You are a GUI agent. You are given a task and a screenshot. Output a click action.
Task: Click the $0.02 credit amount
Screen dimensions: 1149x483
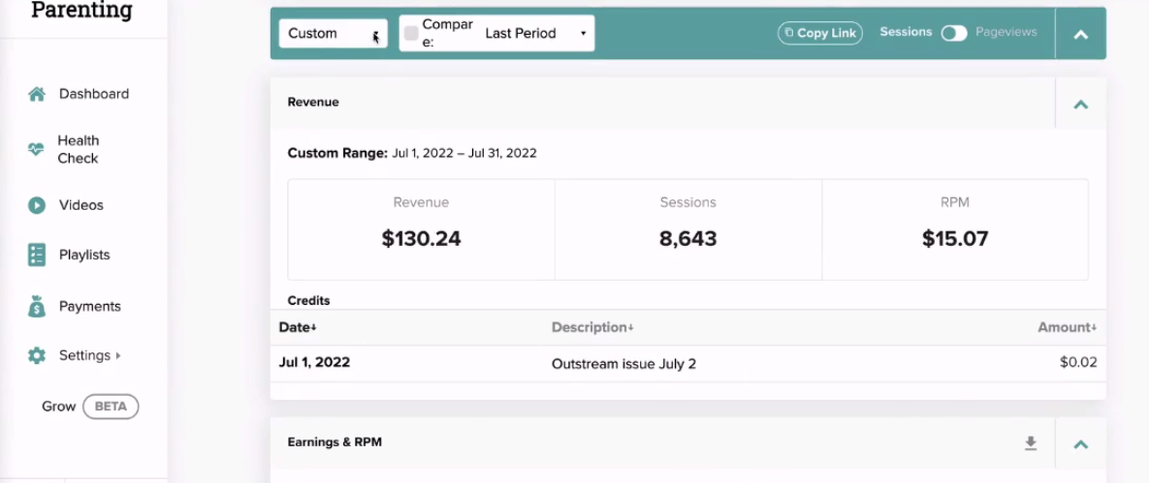[x=1078, y=362]
